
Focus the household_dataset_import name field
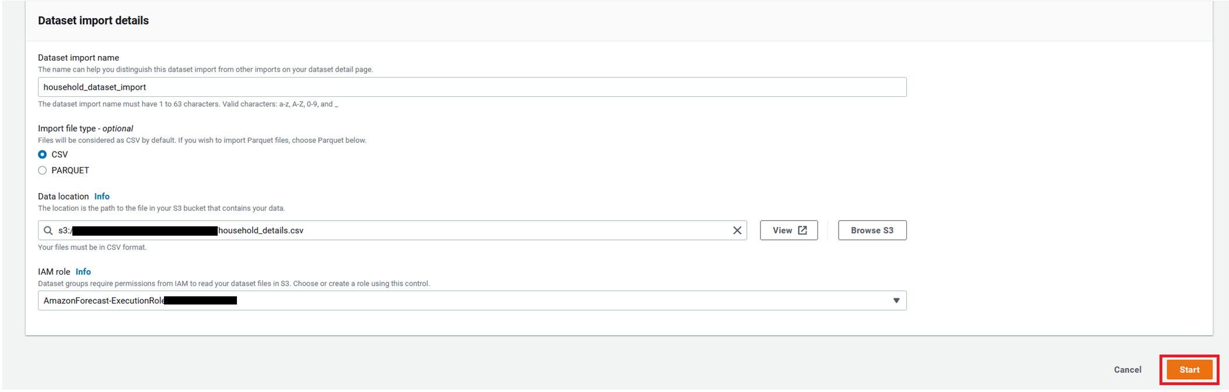point(472,87)
